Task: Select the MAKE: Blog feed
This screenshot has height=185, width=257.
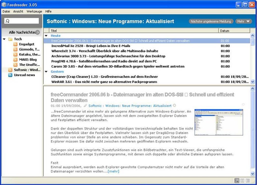Action: tap(28, 59)
